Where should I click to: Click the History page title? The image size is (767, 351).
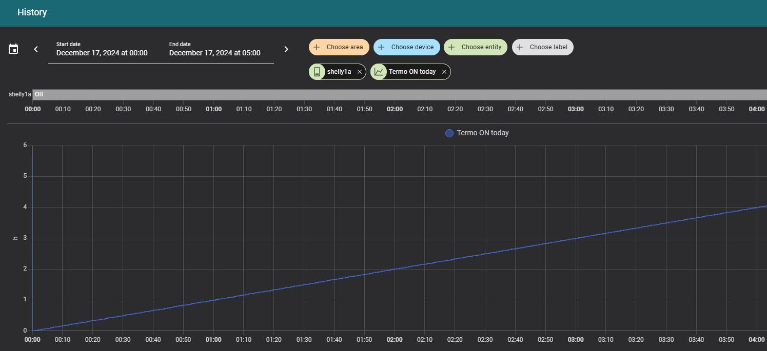(x=32, y=12)
